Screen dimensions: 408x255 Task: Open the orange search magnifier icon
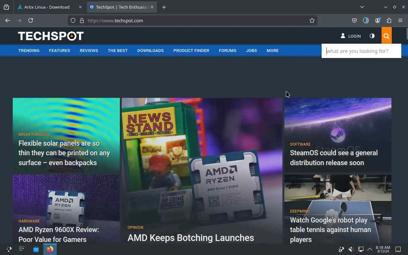coord(386,36)
